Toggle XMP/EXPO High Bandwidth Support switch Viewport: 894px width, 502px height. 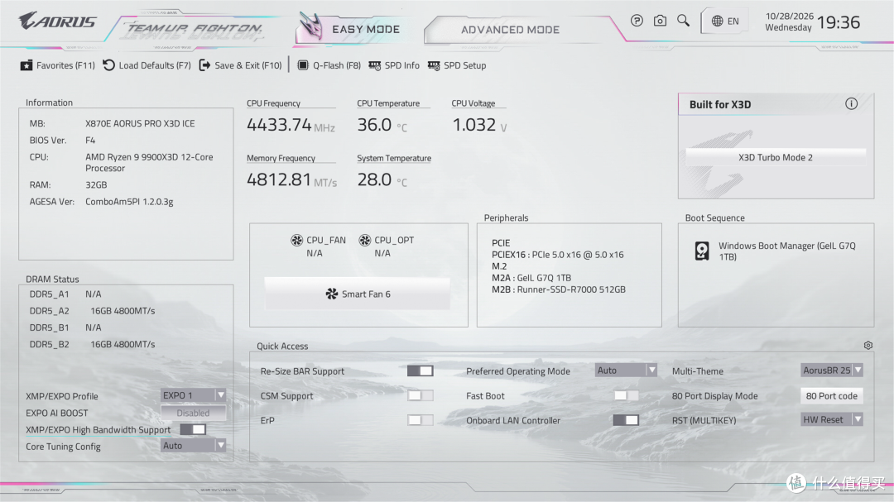click(x=193, y=429)
